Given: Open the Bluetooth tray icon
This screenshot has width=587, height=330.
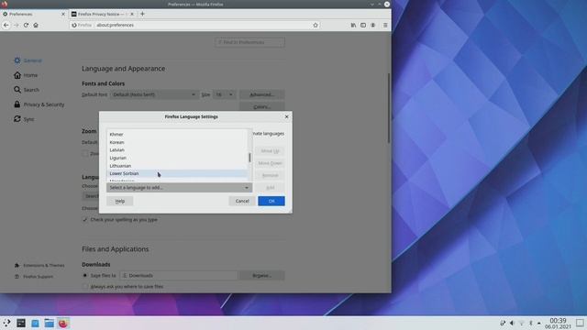Looking at the screenshot, I should pos(530,323).
